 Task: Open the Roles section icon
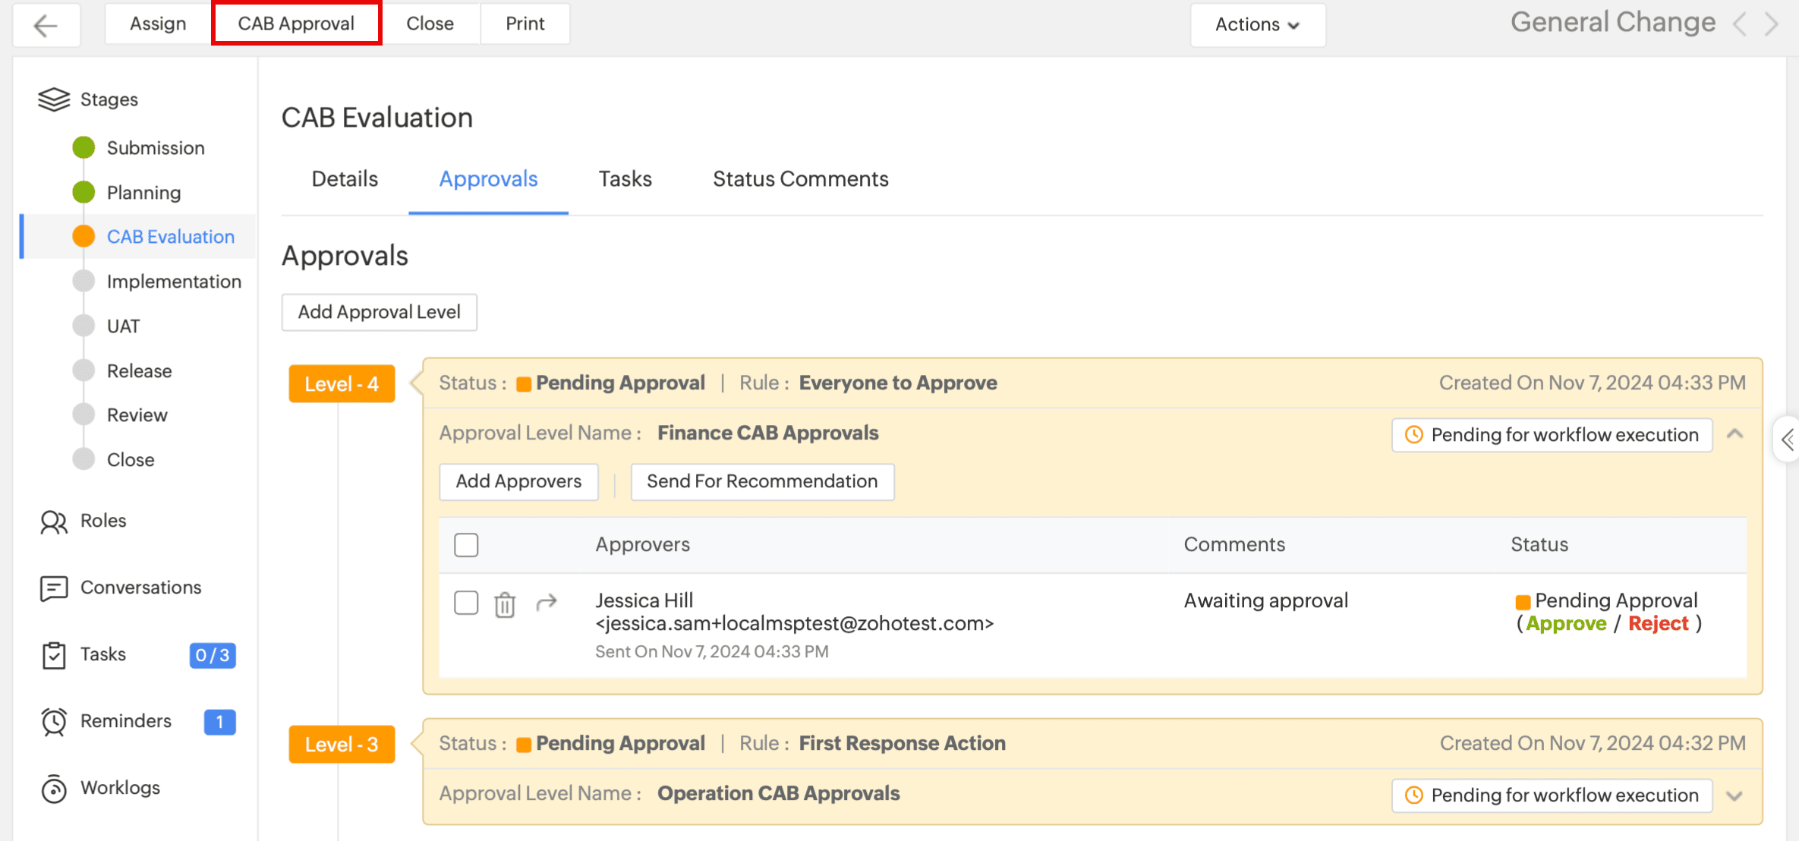pos(54,521)
